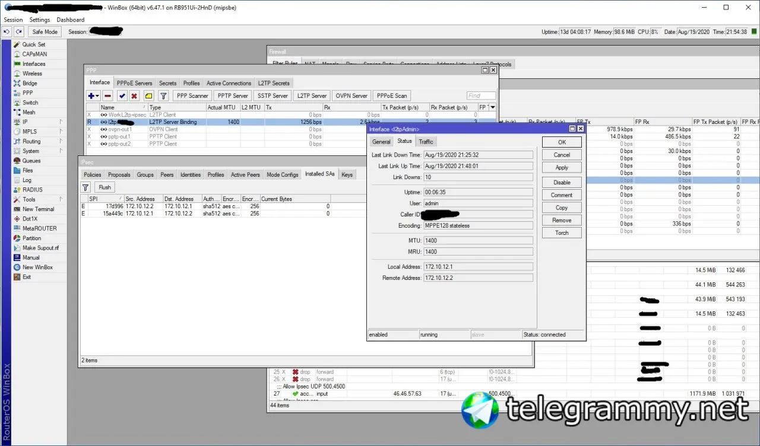The width and height of the screenshot is (760, 446).
Task: Click Apply in the Interface dialog
Action: coord(562,168)
